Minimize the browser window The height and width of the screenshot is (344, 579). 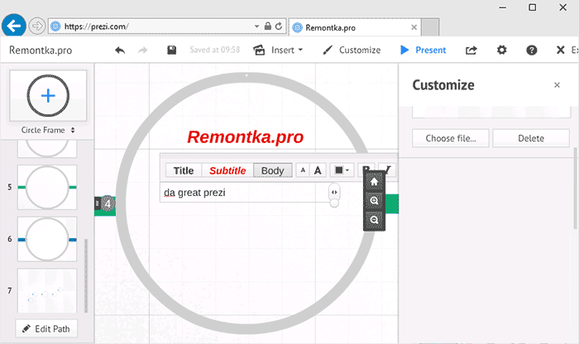click(503, 7)
